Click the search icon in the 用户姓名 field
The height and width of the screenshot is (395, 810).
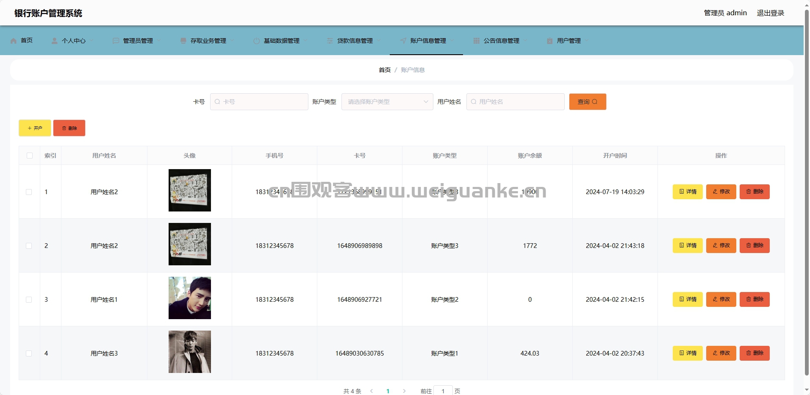[474, 102]
